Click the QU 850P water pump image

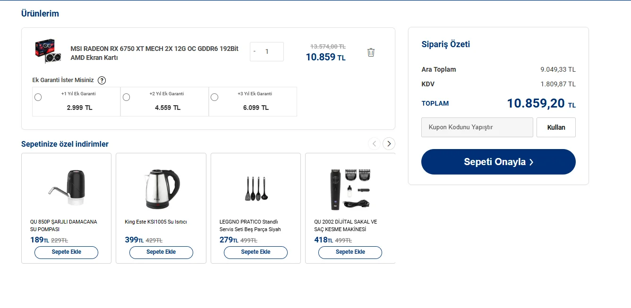67,188
